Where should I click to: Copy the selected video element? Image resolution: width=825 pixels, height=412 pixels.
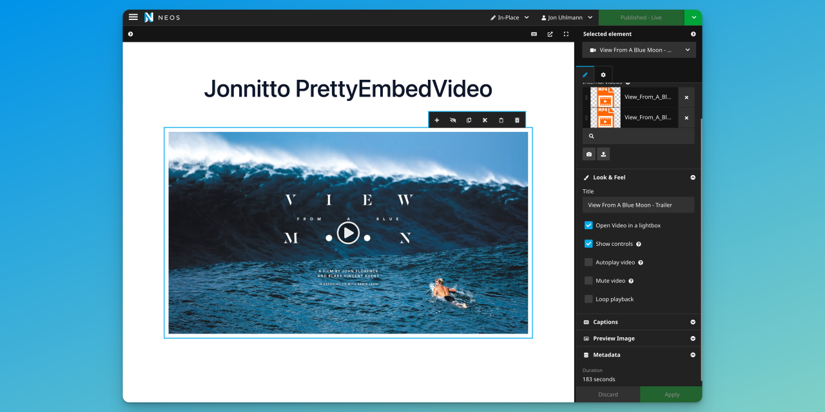tap(469, 120)
